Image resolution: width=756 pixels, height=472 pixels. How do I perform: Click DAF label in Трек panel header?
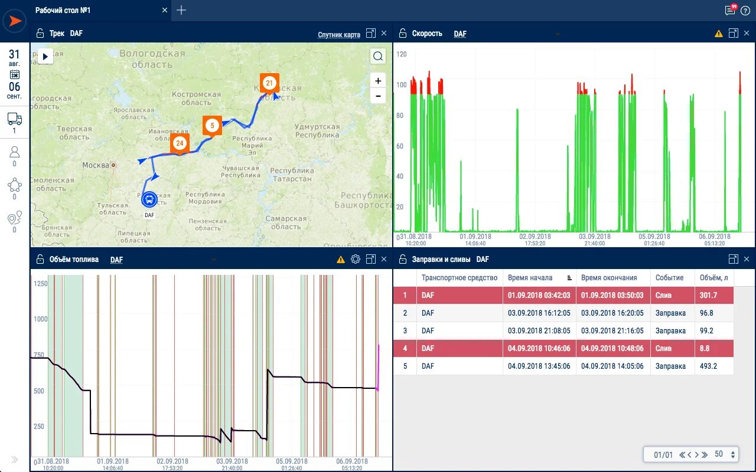[x=76, y=34]
